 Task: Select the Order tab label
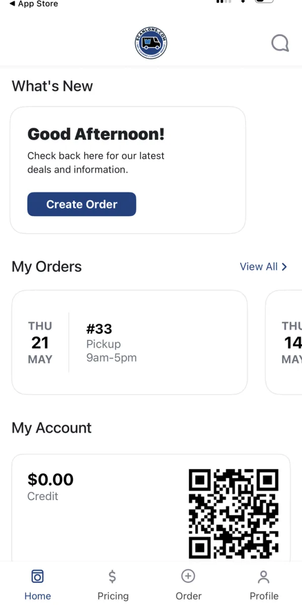[x=188, y=596]
